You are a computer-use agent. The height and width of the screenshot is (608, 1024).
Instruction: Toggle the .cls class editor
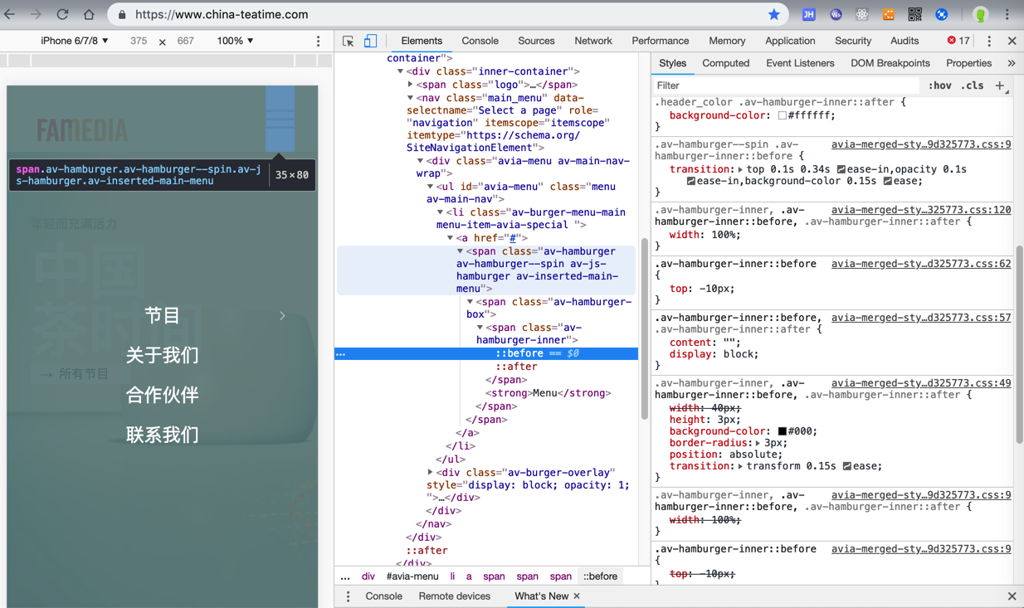pyautogui.click(x=972, y=85)
